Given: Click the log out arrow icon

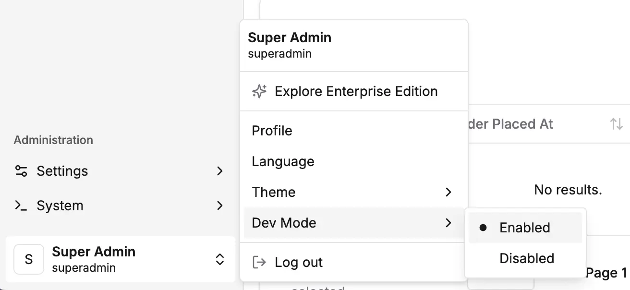Looking at the screenshot, I should (x=259, y=262).
